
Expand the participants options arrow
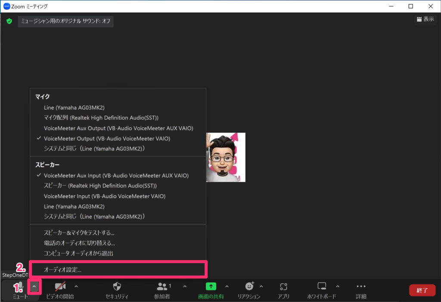point(185,286)
